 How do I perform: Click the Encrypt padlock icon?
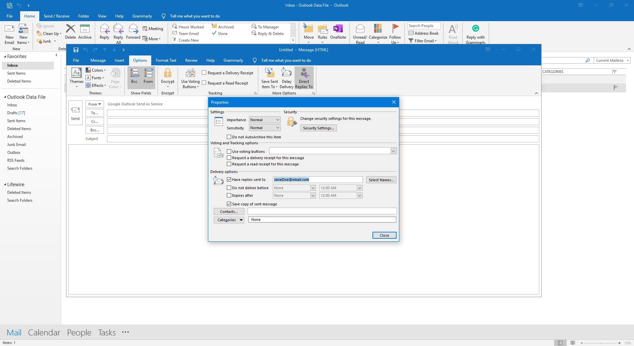[167, 73]
